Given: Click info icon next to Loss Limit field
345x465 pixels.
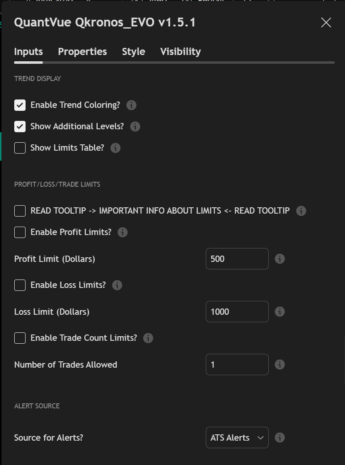Looking at the screenshot, I should click(280, 311).
